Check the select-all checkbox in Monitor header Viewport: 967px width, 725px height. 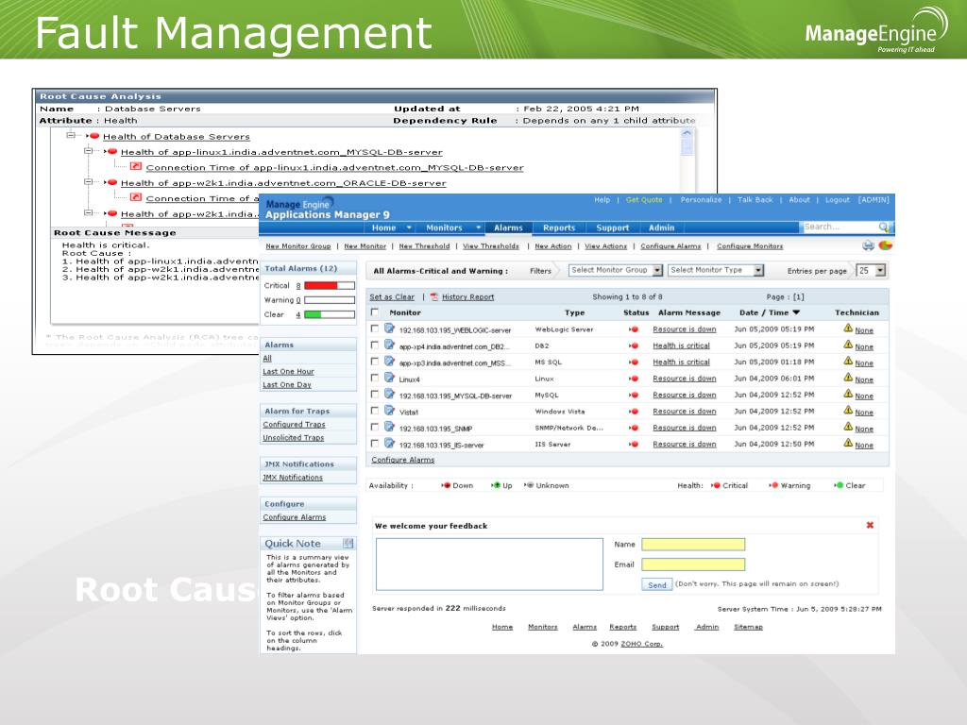[x=374, y=312]
